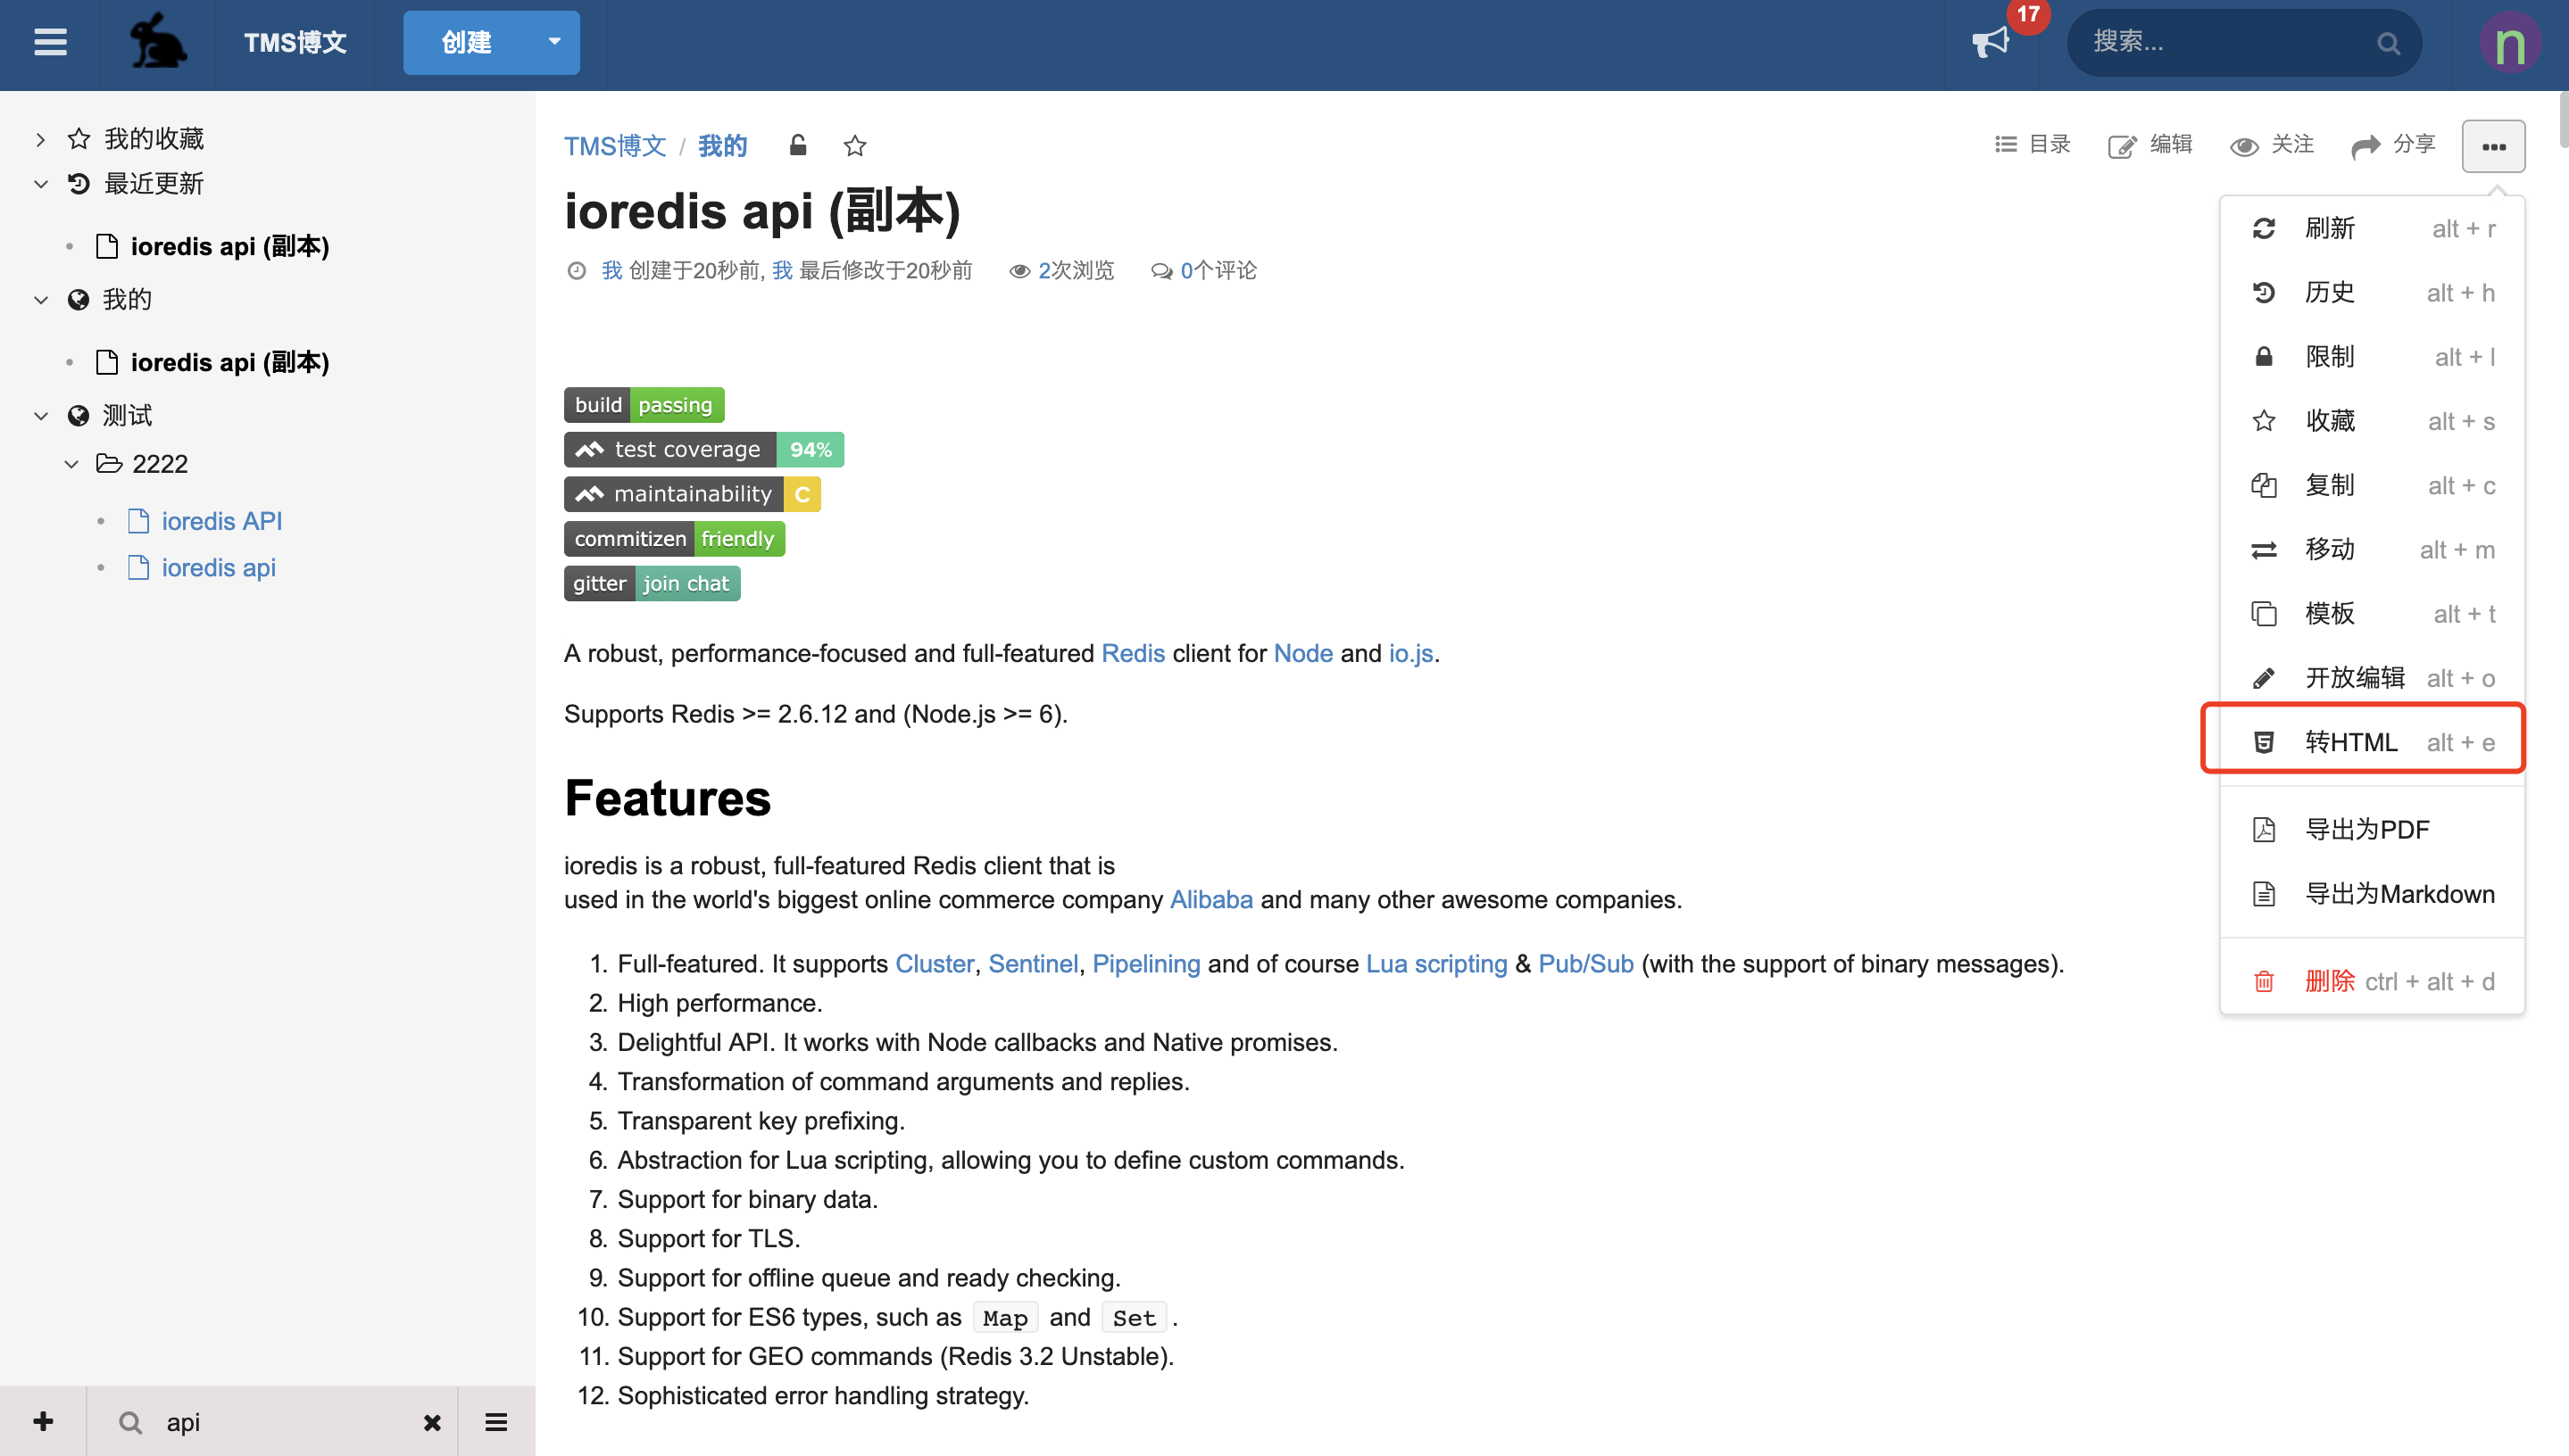Select 收藏 in the dropdown menu
This screenshot has height=1456, width=2569.
[x=2372, y=421]
